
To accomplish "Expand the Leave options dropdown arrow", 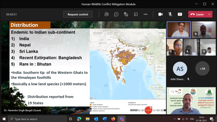I will [209, 14].
